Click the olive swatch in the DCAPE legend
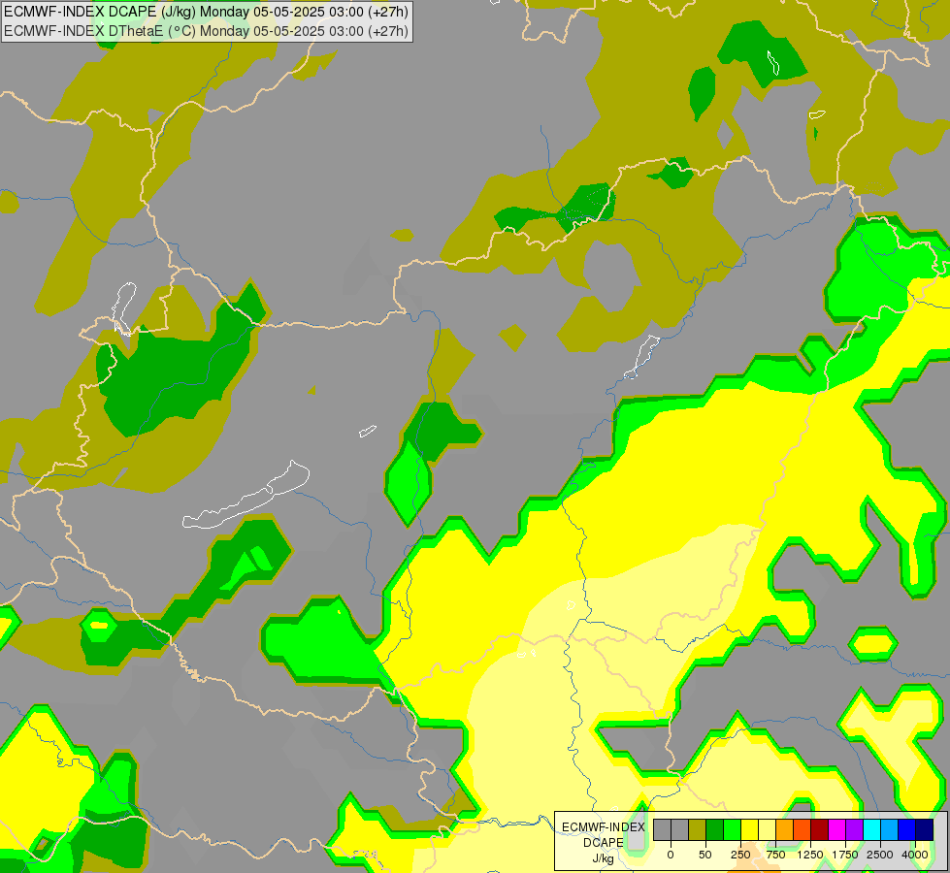This screenshot has height=873, width=950. [x=697, y=829]
